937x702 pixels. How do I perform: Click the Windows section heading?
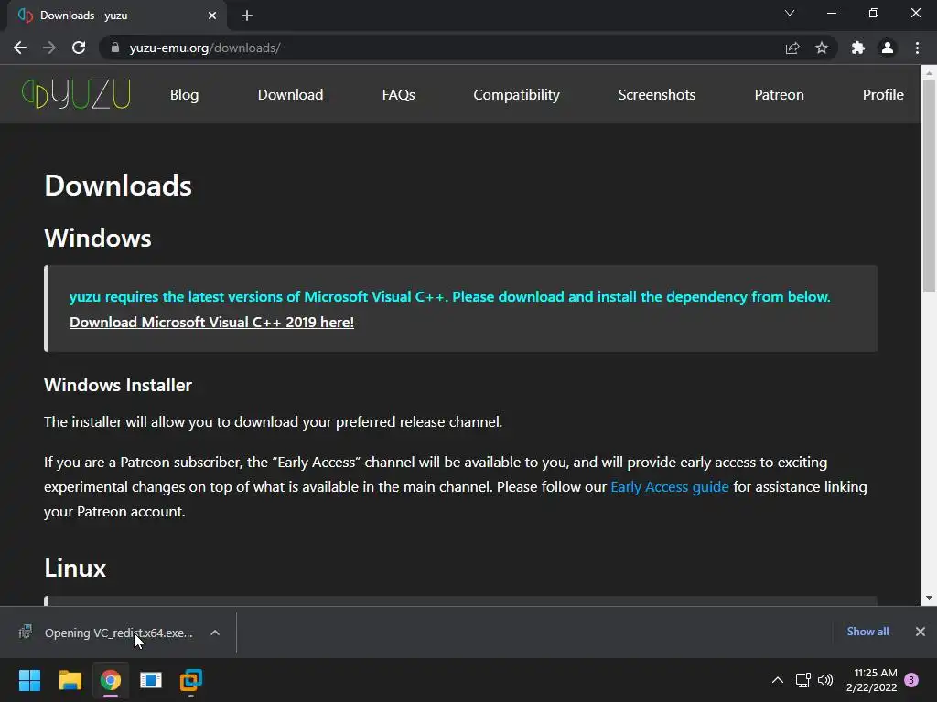click(x=97, y=239)
